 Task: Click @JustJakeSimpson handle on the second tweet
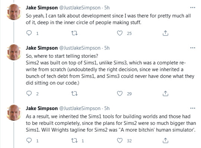pyautogui.click(x=80, y=48)
